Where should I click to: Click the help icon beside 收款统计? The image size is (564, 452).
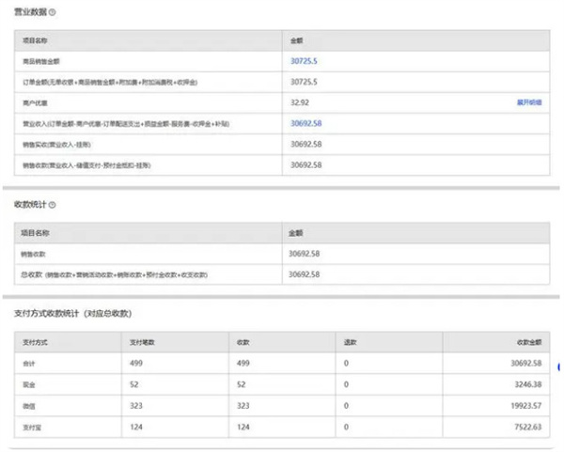[x=52, y=204]
